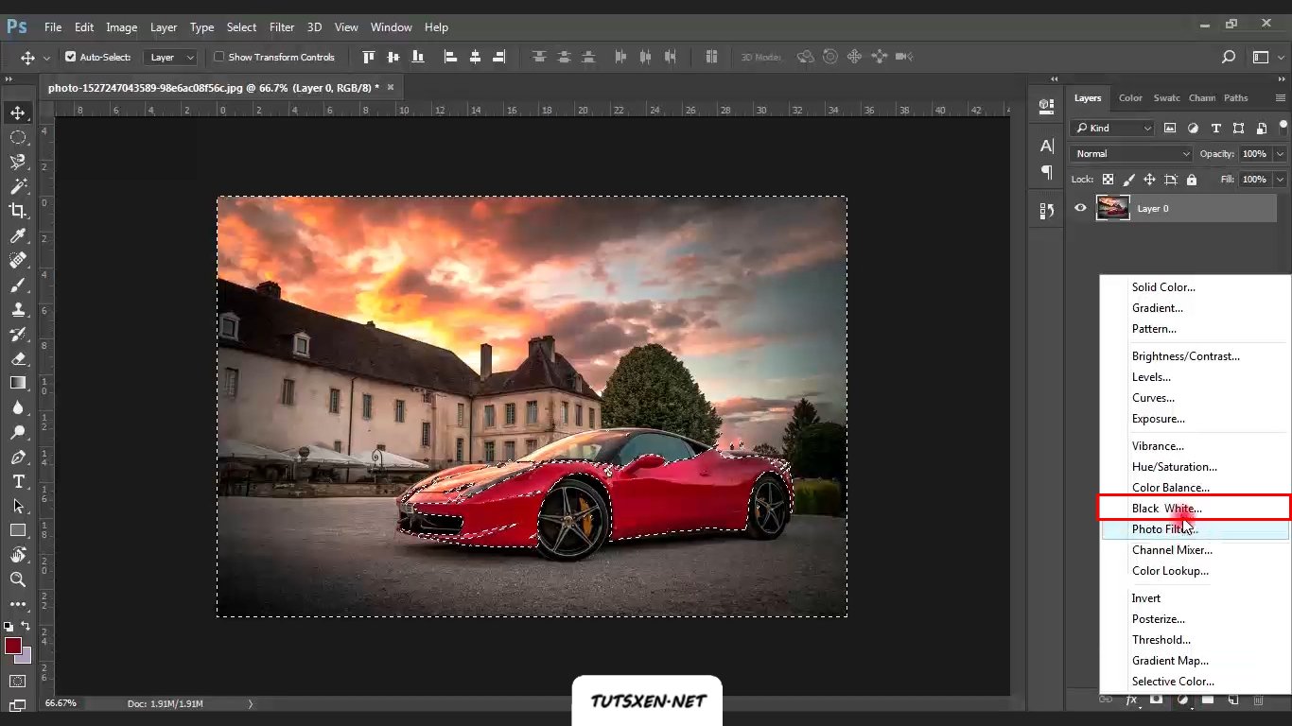Image resolution: width=1292 pixels, height=726 pixels.
Task: Select the Elliptical Marquee tool
Action: 18,138
